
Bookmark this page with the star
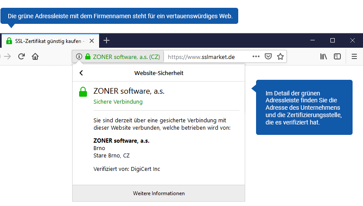coord(280,56)
